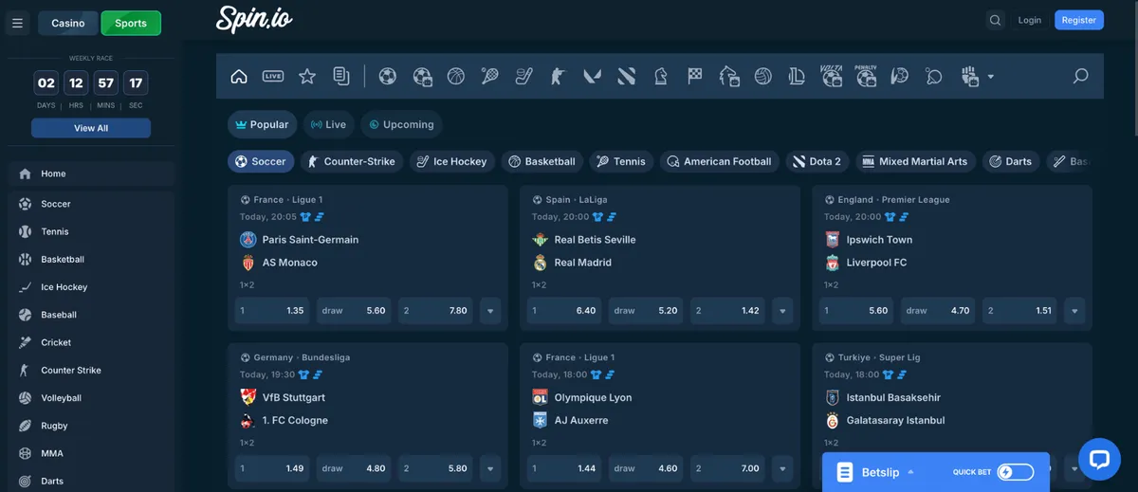
Task: Select the VOLTA football icon
Action: 832,76
